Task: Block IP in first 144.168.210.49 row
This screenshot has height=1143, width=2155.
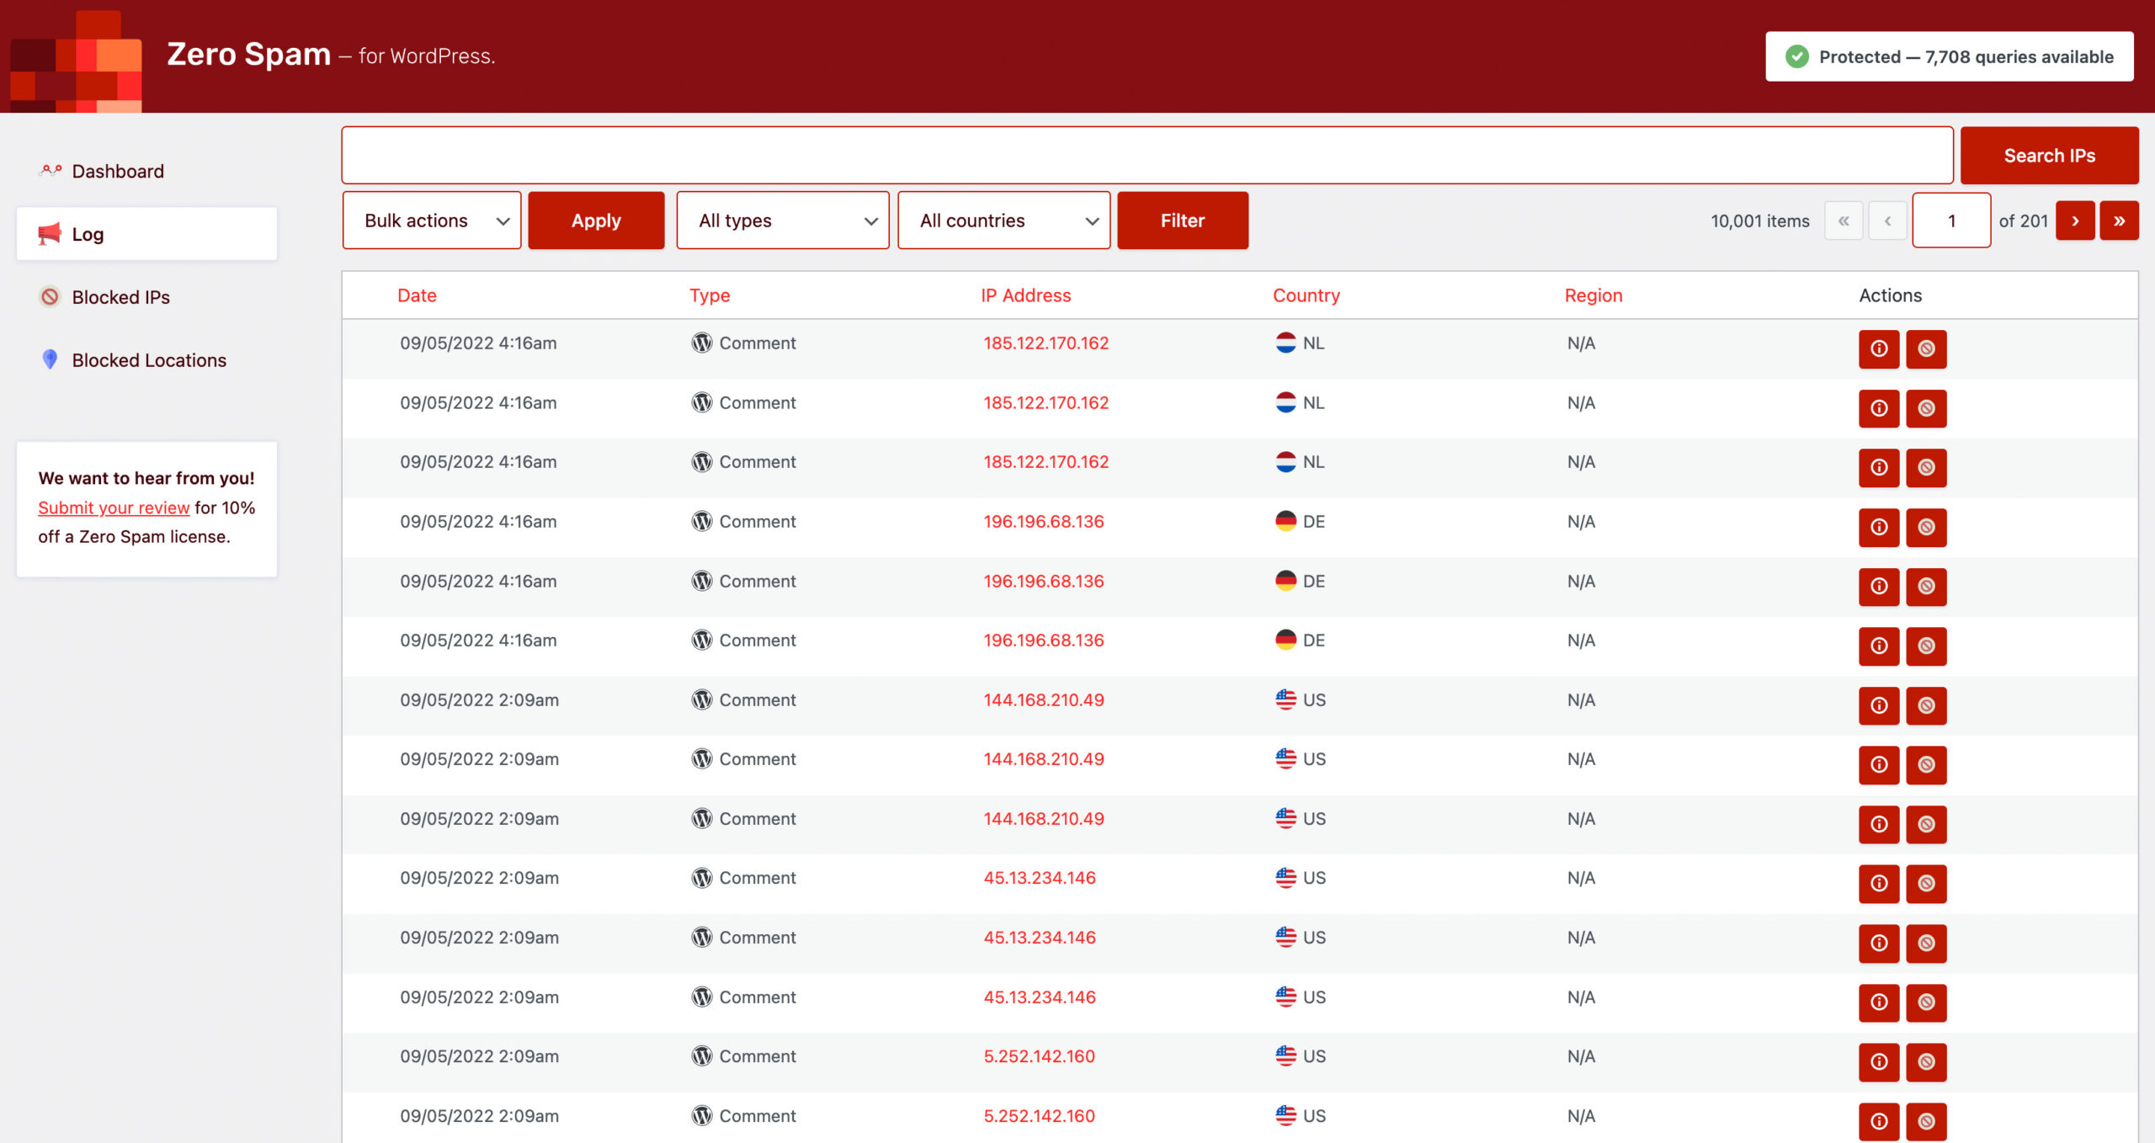Action: [1926, 705]
